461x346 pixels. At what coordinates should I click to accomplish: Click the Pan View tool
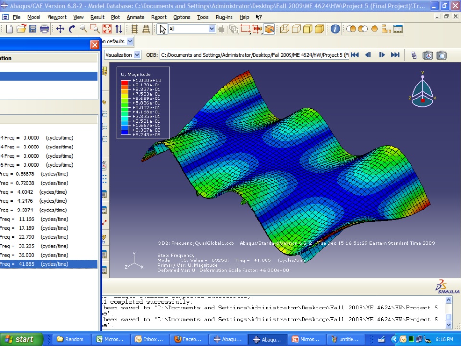click(60, 29)
